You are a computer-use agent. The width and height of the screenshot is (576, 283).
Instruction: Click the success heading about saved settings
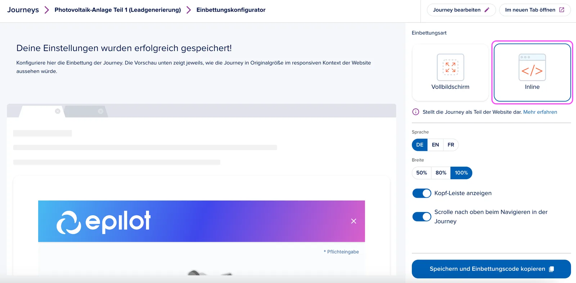(x=124, y=48)
